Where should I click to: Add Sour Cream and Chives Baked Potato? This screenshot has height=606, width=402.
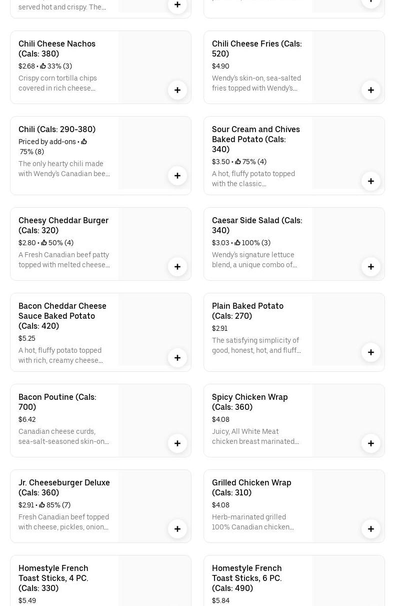click(x=371, y=181)
